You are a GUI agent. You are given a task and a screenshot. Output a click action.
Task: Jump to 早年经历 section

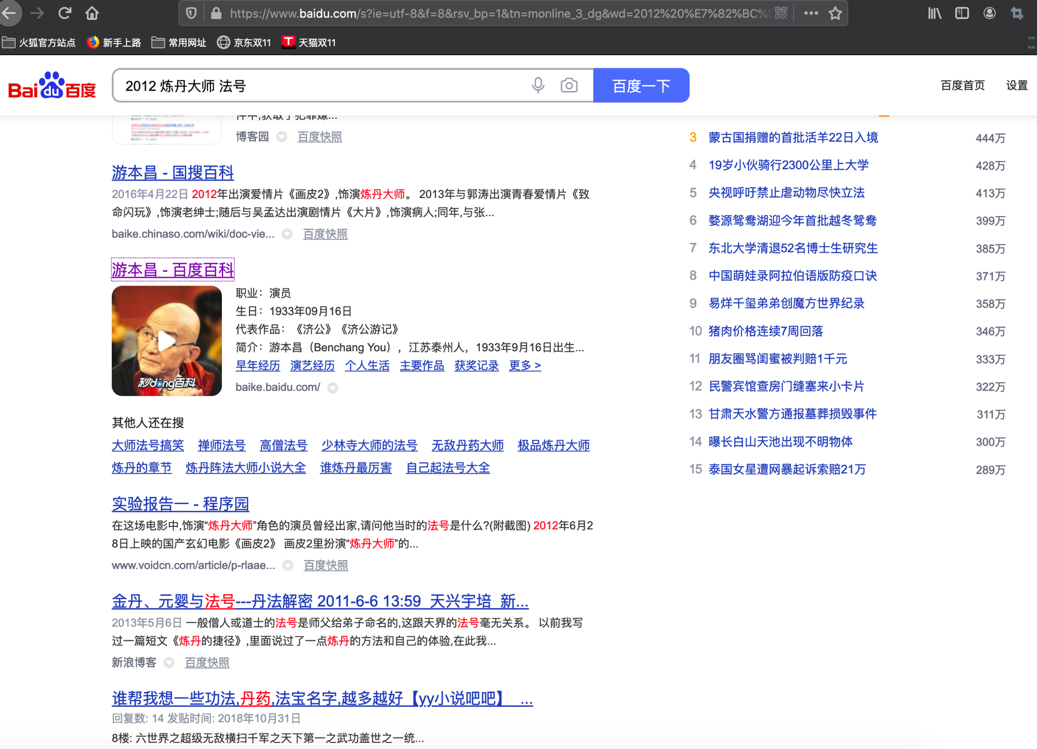click(258, 365)
